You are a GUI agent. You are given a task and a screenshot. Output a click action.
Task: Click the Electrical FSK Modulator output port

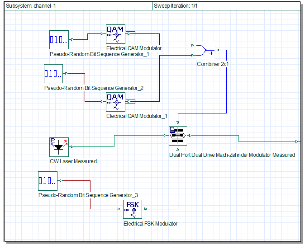pyautogui.click(x=146, y=209)
